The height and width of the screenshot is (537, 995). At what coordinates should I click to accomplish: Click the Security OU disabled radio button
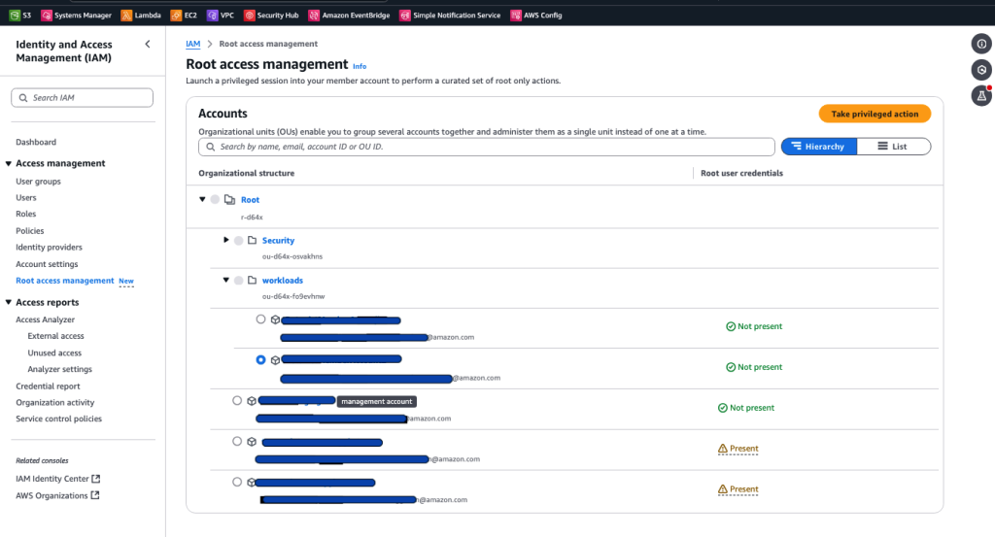(x=239, y=240)
